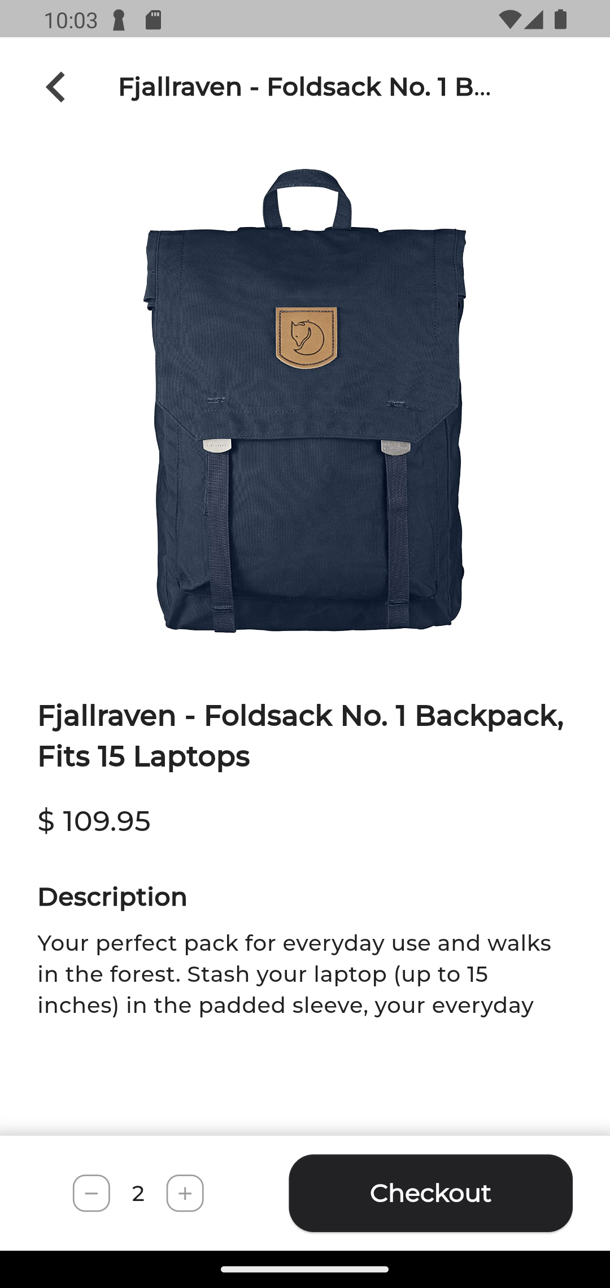
Task: Tap the fox logo patch on backpack
Action: (x=306, y=337)
